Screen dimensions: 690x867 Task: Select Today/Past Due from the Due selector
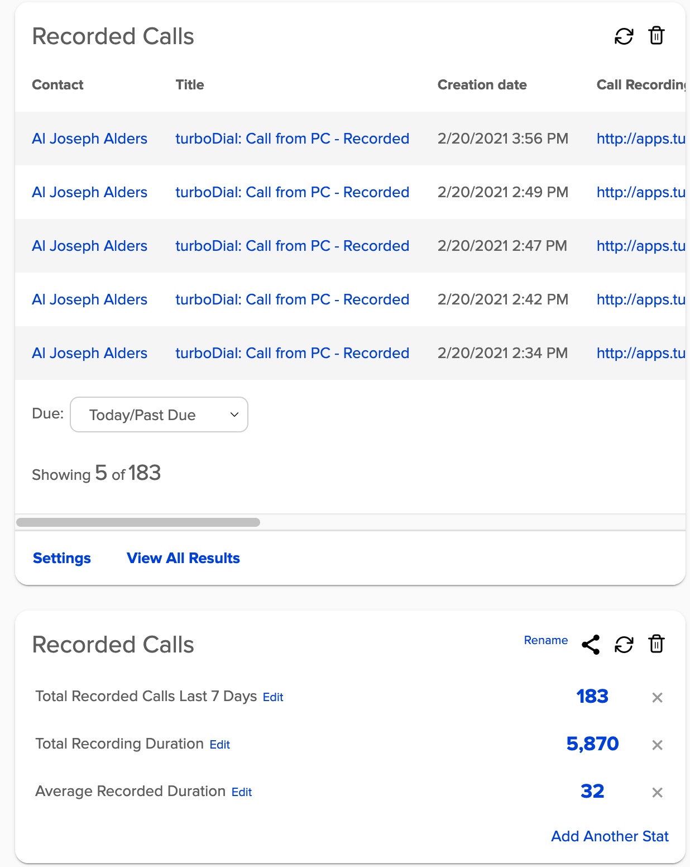(x=142, y=415)
